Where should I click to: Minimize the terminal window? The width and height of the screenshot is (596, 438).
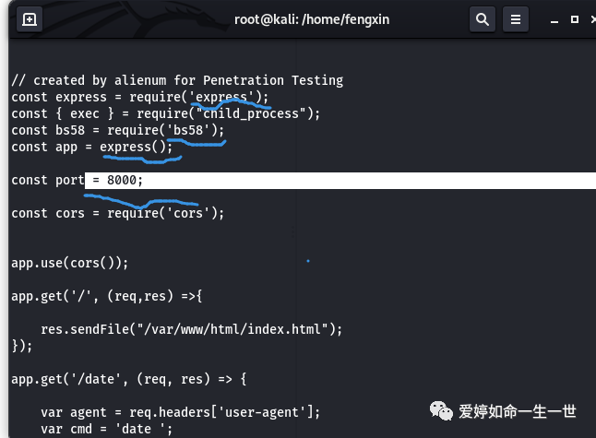coord(554,19)
